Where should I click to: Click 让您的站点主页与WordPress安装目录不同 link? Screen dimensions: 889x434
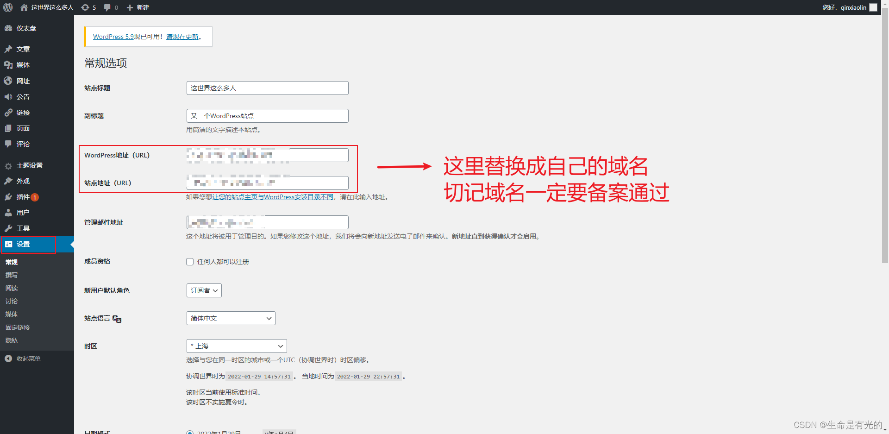(x=273, y=197)
